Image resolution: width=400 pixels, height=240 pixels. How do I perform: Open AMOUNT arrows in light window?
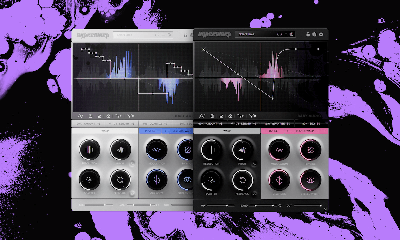tap(99, 124)
